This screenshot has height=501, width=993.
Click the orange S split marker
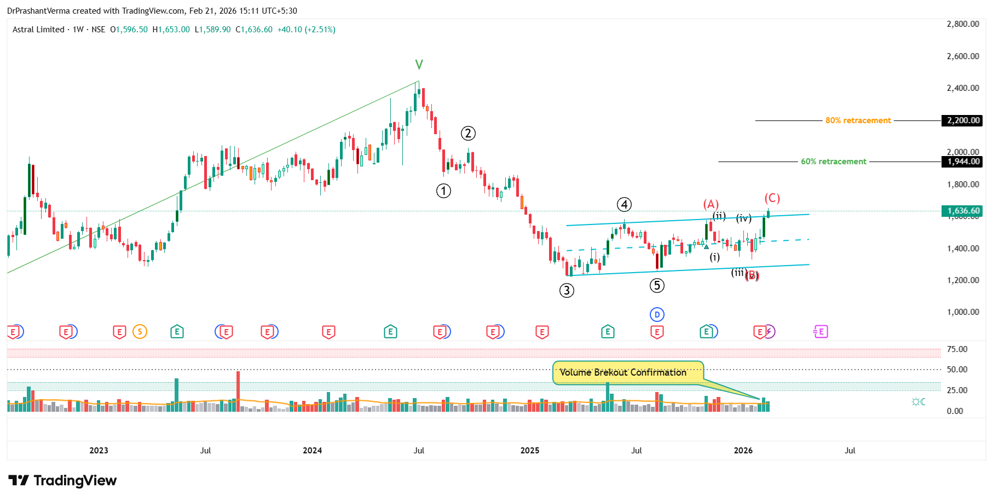pyautogui.click(x=140, y=331)
